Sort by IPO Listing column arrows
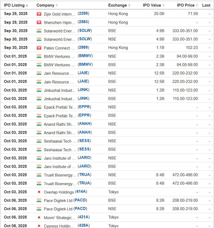The height and width of the screenshot is (228, 214). coord(27,5)
